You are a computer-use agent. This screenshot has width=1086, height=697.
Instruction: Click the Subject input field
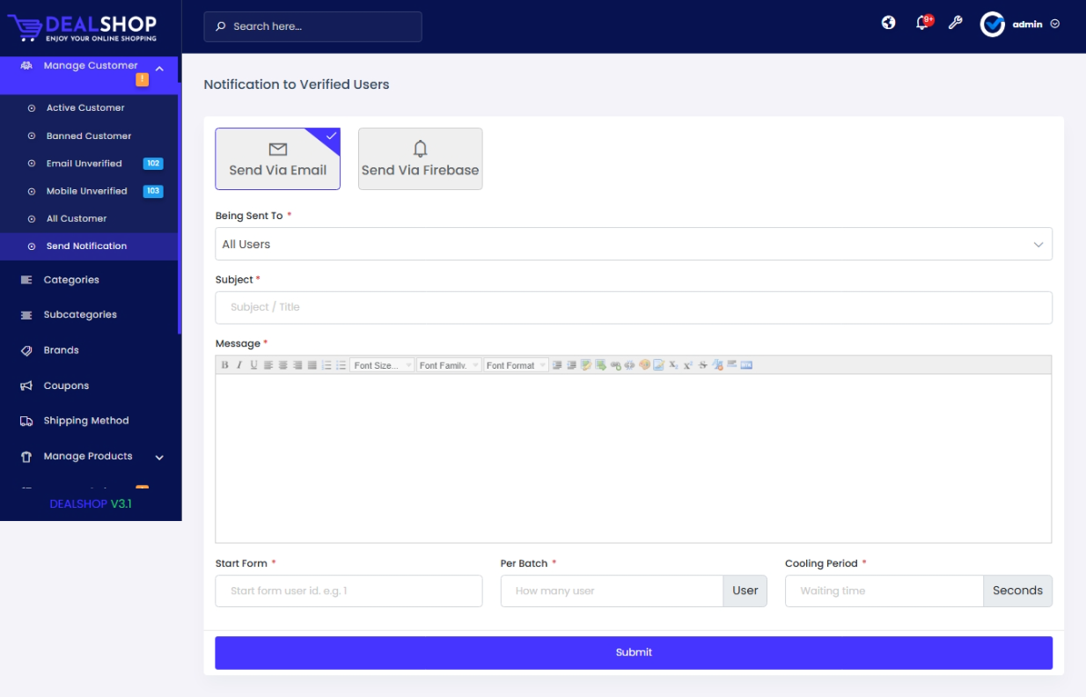click(x=633, y=307)
